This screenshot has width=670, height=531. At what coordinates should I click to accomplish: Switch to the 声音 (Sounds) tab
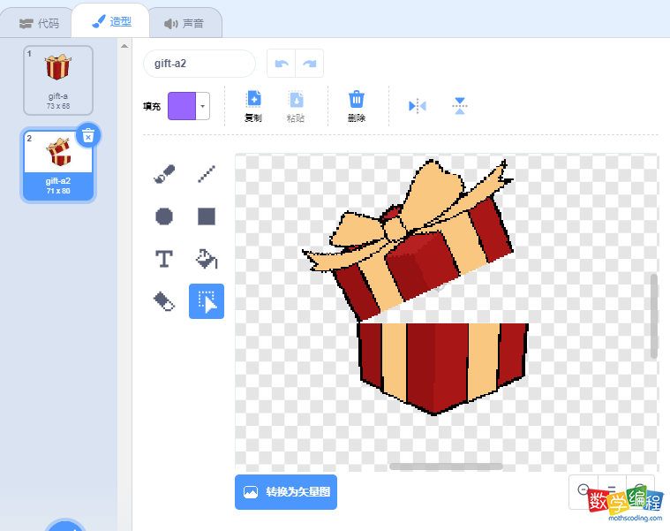(184, 23)
